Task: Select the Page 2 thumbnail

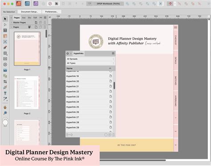Action: point(27,93)
